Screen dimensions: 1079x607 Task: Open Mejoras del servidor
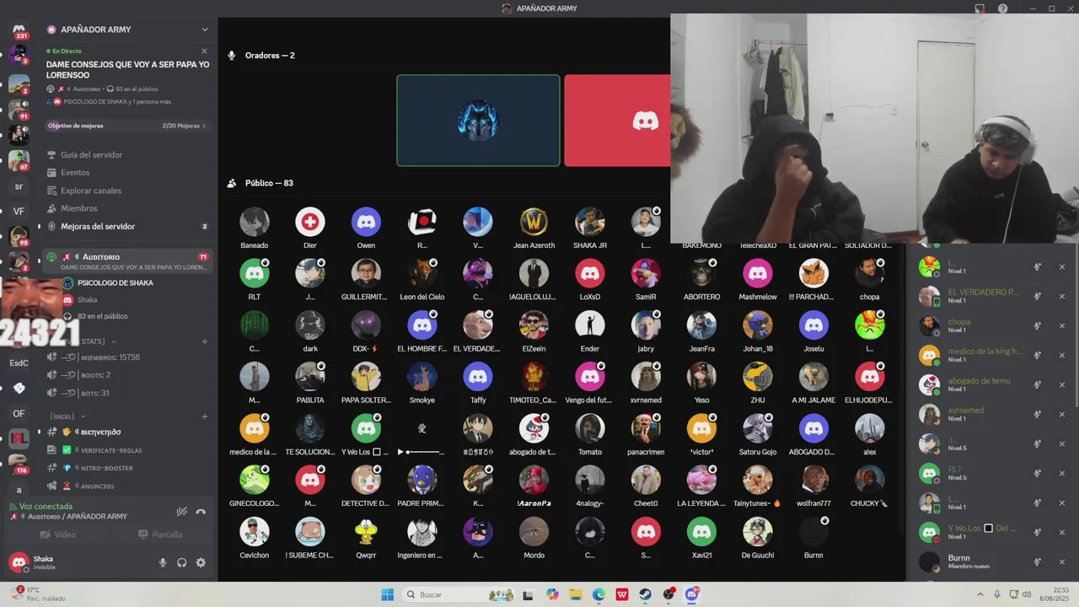[127, 227]
